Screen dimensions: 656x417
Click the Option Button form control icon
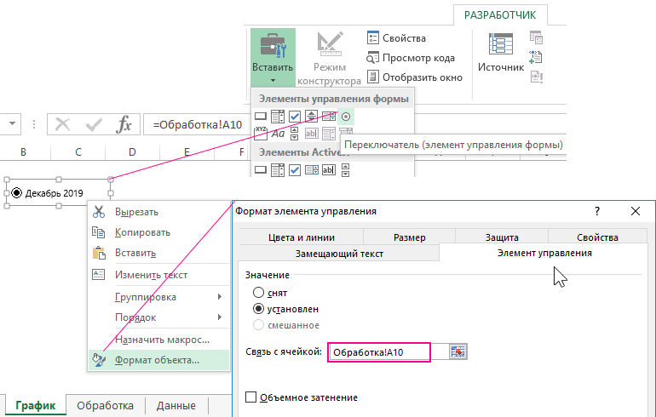pos(347,116)
